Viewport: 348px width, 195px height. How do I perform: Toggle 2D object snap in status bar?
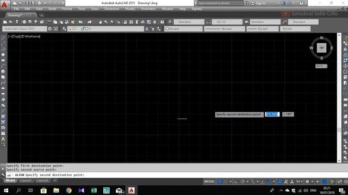[269, 181]
